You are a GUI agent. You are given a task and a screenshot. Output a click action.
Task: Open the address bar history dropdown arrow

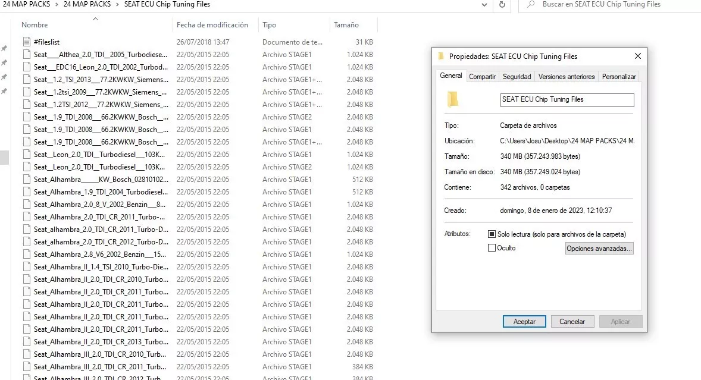pos(484,5)
